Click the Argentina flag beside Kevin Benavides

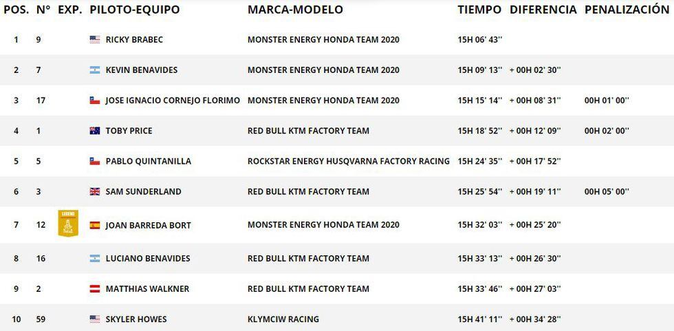95,70
